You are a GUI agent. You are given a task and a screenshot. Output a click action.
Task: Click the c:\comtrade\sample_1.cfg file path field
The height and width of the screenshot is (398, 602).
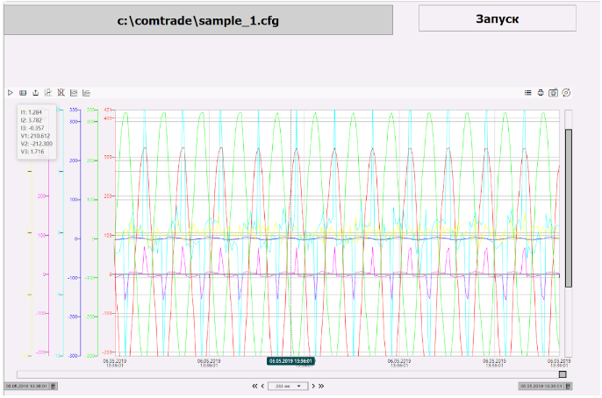click(197, 20)
